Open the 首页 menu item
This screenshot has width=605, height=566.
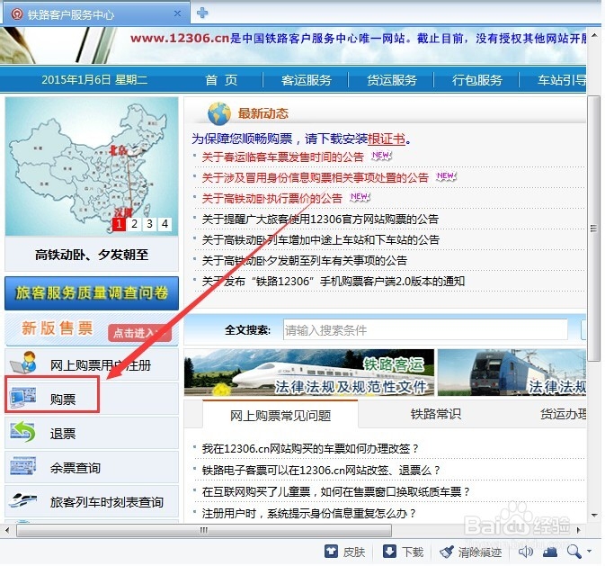coord(221,80)
